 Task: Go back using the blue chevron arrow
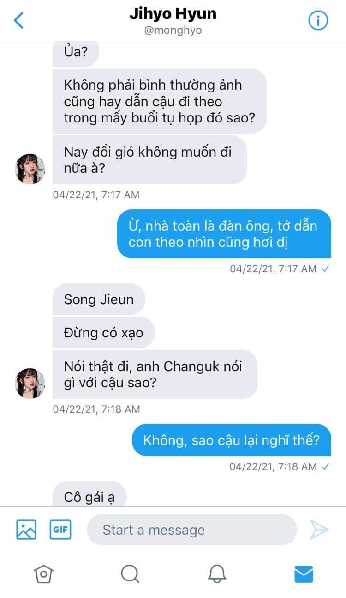pos(19,20)
